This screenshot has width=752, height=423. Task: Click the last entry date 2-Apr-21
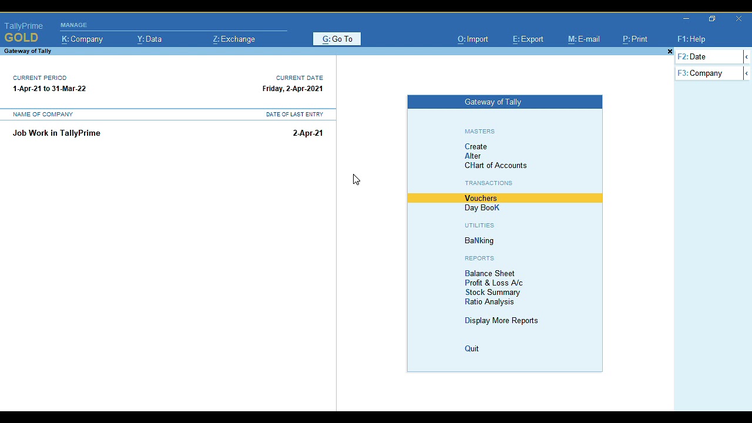click(x=308, y=133)
